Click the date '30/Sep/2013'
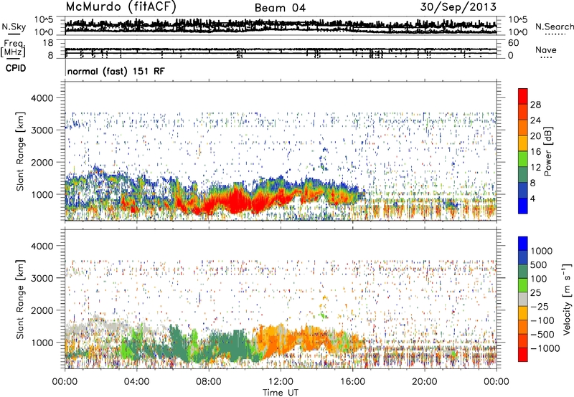The width and height of the screenshot is (574, 397). tap(458, 7)
